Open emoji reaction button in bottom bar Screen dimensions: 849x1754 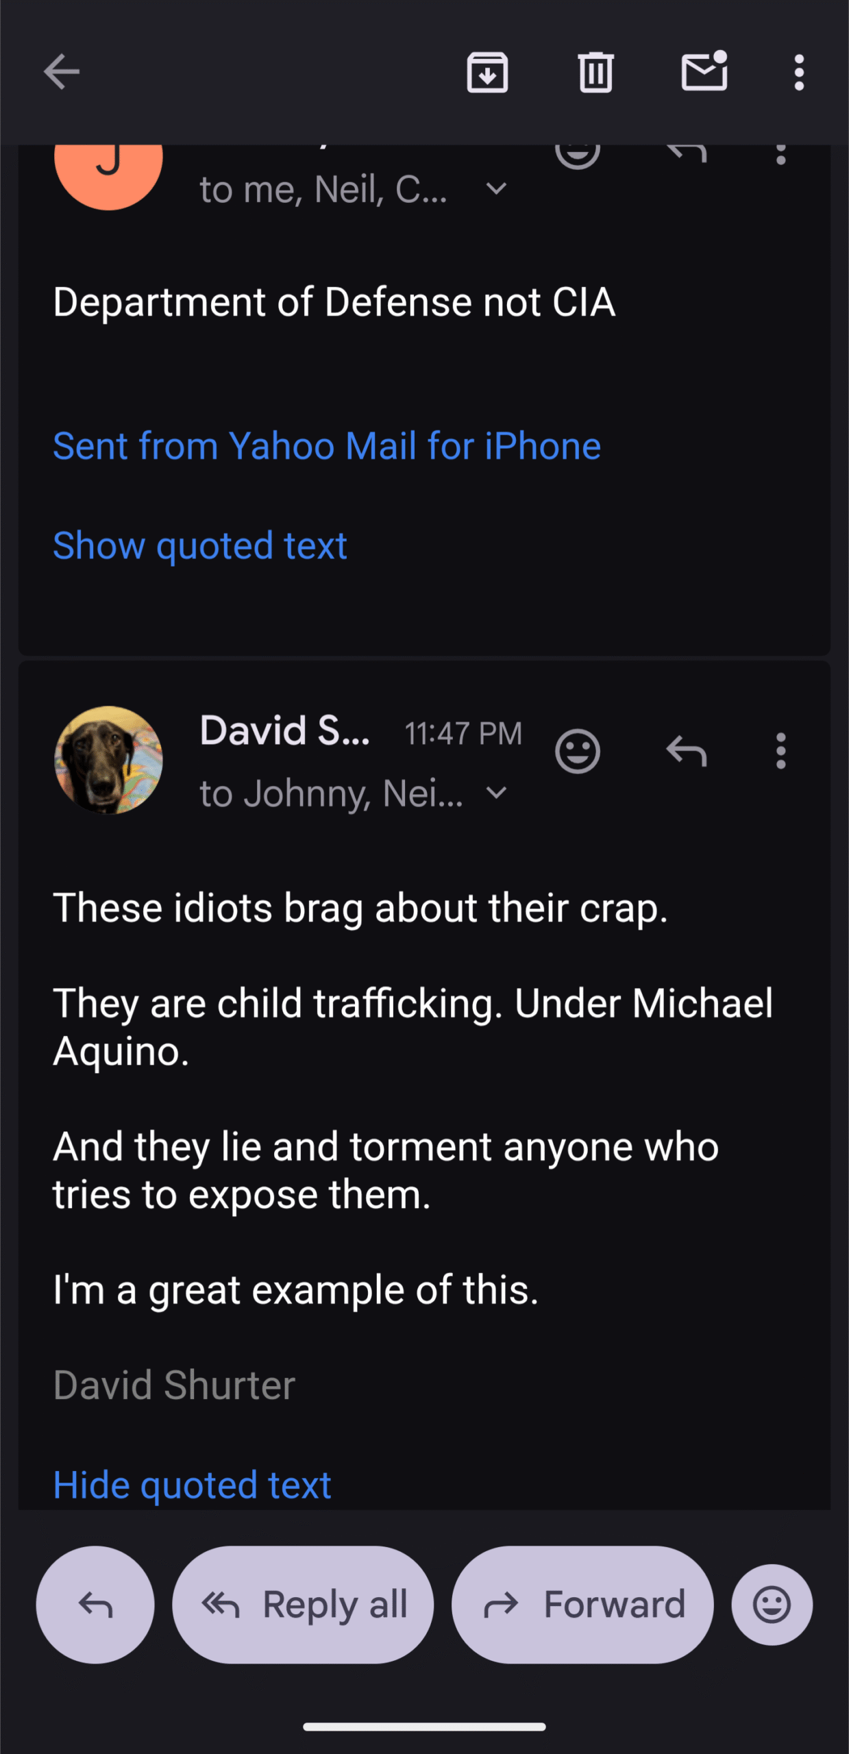point(772,1605)
